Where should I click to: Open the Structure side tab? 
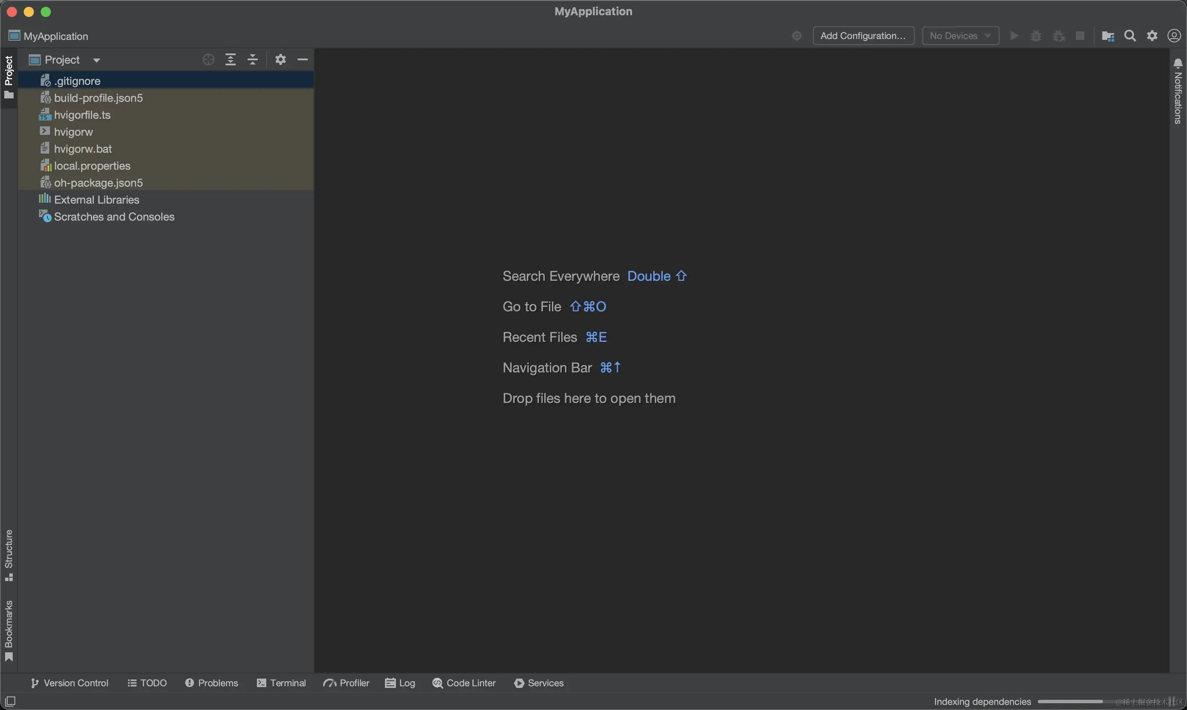click(x=8, y=556)
